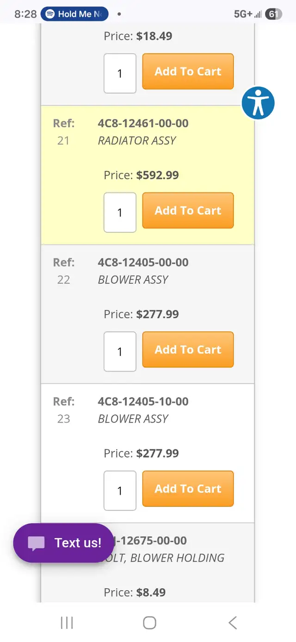
Task: Edit quantity for the $18.49 part
Action: click(x=120, y=74)
